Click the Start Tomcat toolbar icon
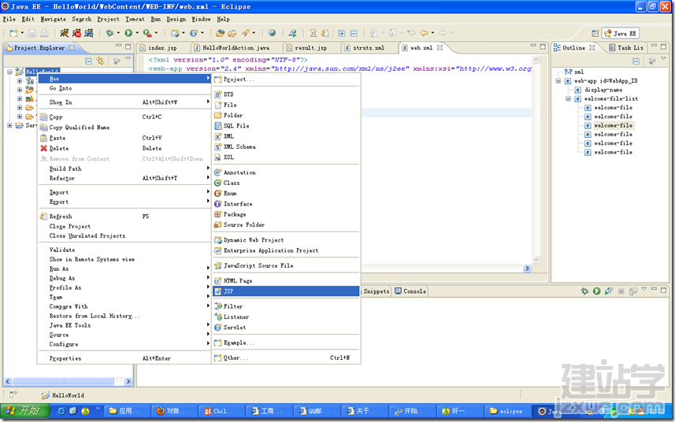This screenshot has width=675, height=422. (x=64, y=33)
